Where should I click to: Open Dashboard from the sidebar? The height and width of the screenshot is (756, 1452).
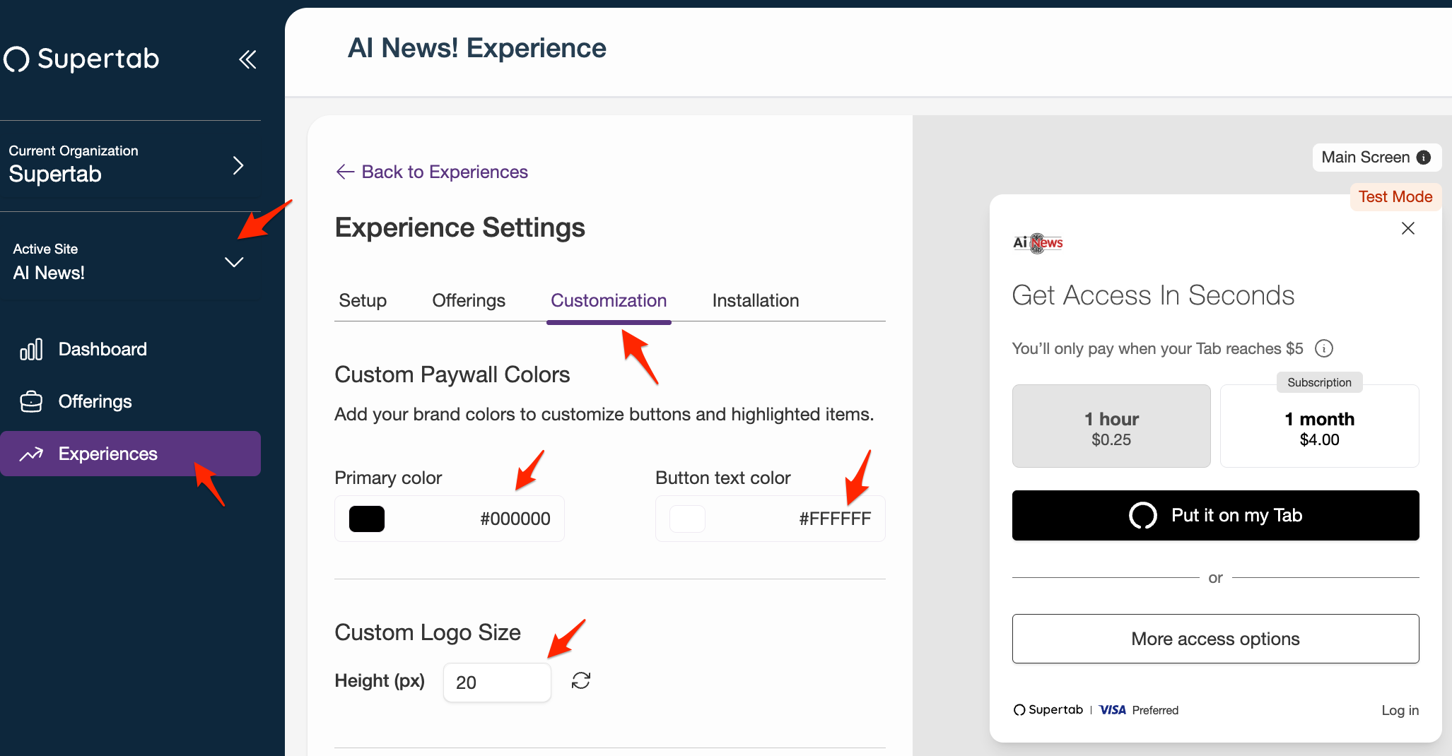click(x=130, y=349)
